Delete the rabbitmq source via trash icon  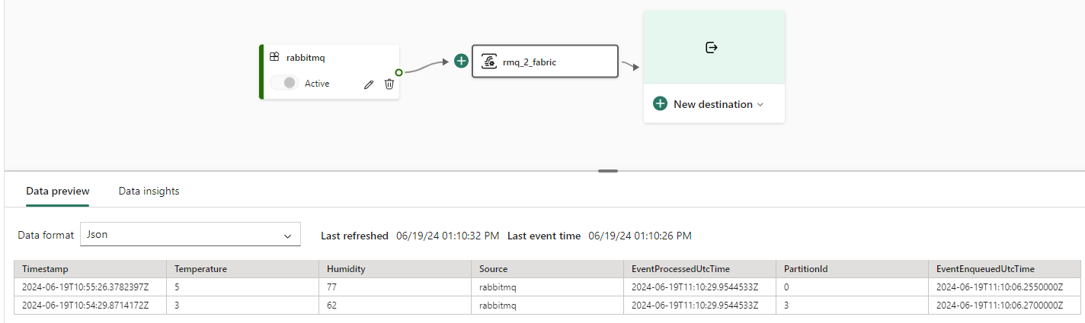389,84
